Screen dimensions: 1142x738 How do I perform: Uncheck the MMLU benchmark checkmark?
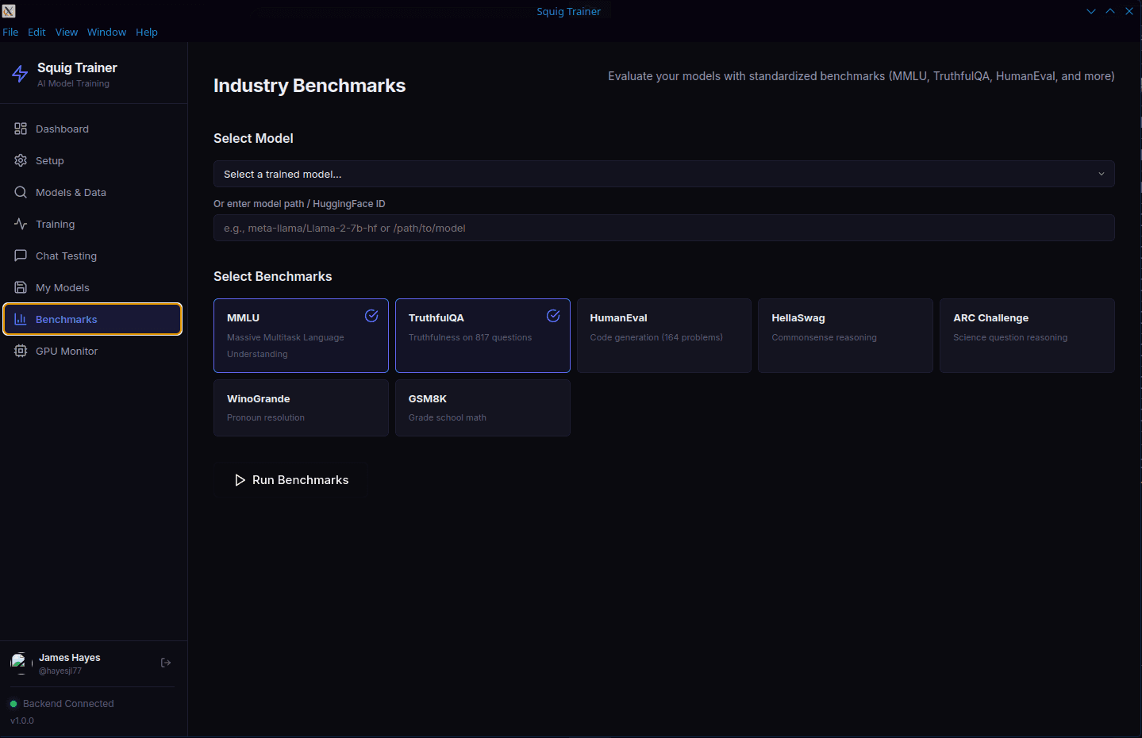click(371, 316)
